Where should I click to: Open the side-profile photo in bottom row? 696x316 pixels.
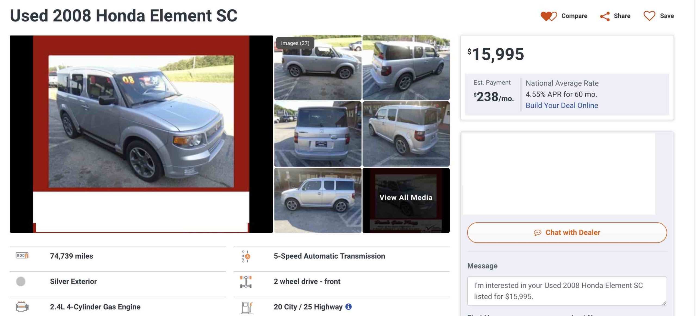(x=318, y=200)
